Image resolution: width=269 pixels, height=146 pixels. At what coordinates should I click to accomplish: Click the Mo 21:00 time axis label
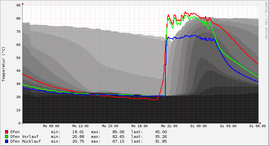click(169, 126)
